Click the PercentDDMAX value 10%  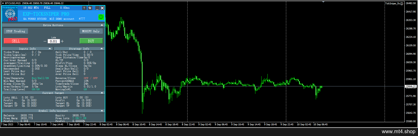(x=86, y=81)
